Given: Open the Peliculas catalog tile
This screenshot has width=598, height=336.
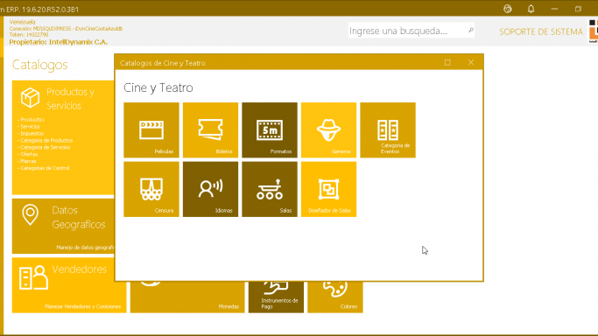Looking at the screenshot, I should coord(151,129).
